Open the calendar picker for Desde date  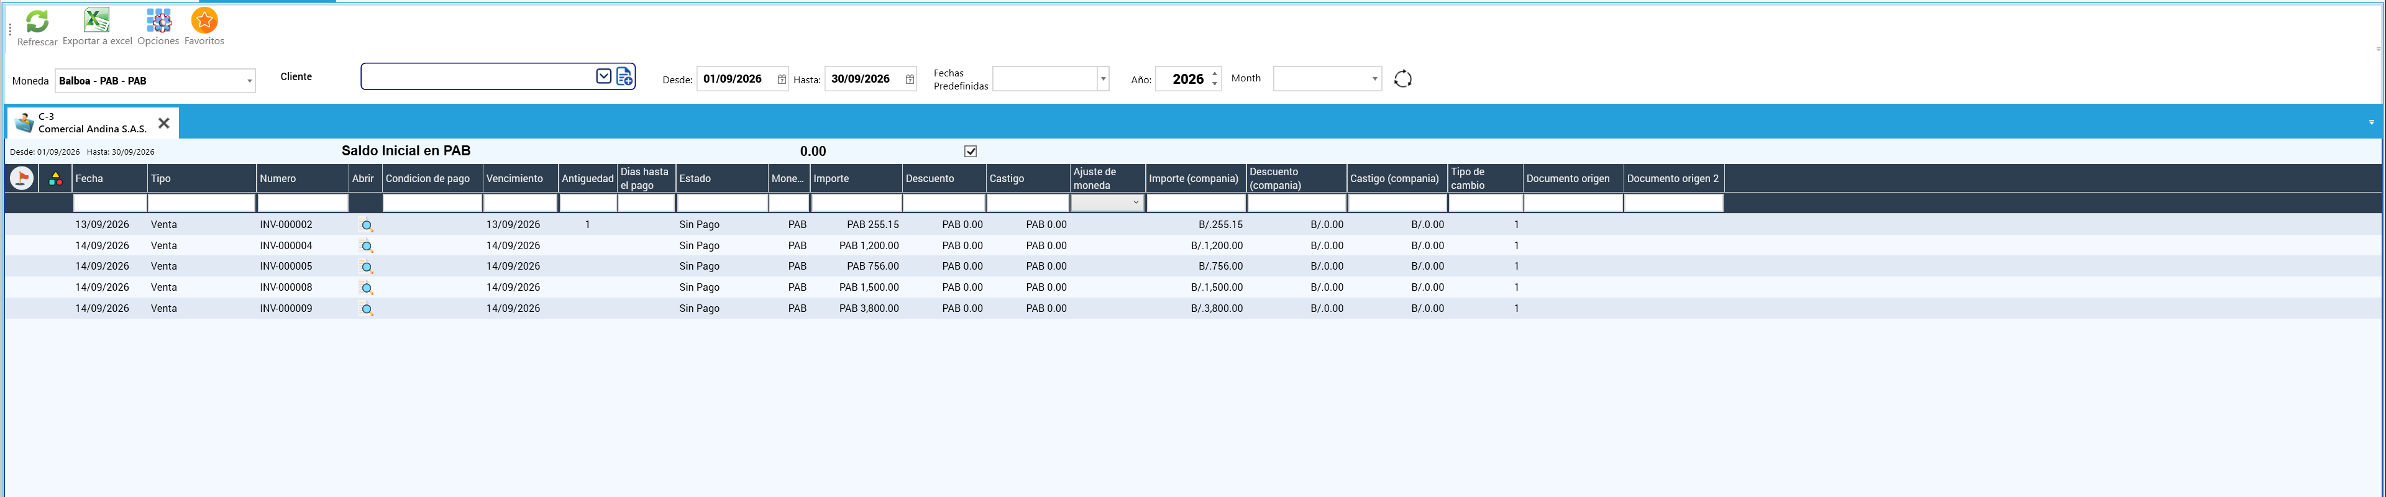pos(782,80)
